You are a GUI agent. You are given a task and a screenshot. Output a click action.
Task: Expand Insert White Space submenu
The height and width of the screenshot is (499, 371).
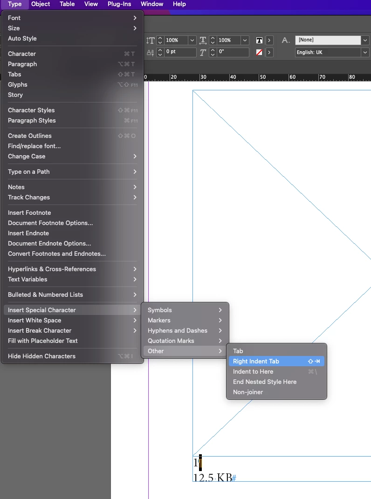(x=72, y=320)
